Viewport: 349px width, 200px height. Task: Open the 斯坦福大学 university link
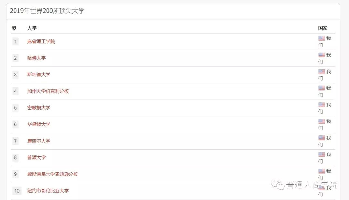[39, 75]
